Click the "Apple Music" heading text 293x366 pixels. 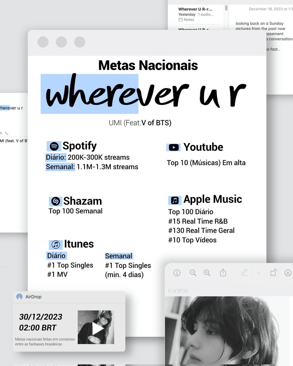[x=213, y=199]
